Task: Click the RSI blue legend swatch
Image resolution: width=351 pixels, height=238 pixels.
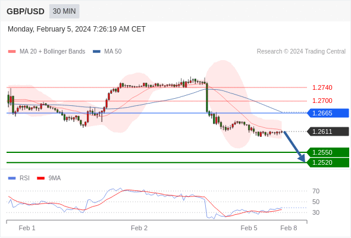Action: (x=12, y=178)
